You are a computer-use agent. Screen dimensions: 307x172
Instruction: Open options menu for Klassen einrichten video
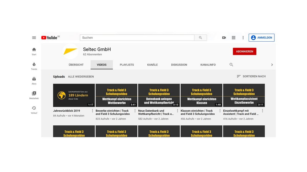220,111
